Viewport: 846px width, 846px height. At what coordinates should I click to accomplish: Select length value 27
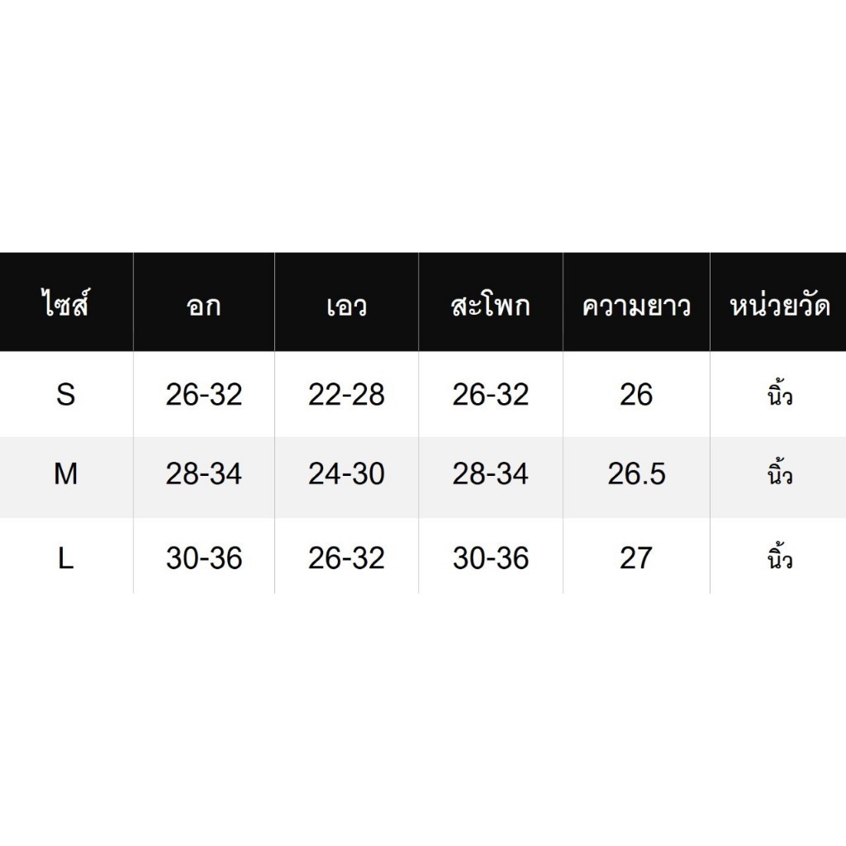[x=636, y=558]
